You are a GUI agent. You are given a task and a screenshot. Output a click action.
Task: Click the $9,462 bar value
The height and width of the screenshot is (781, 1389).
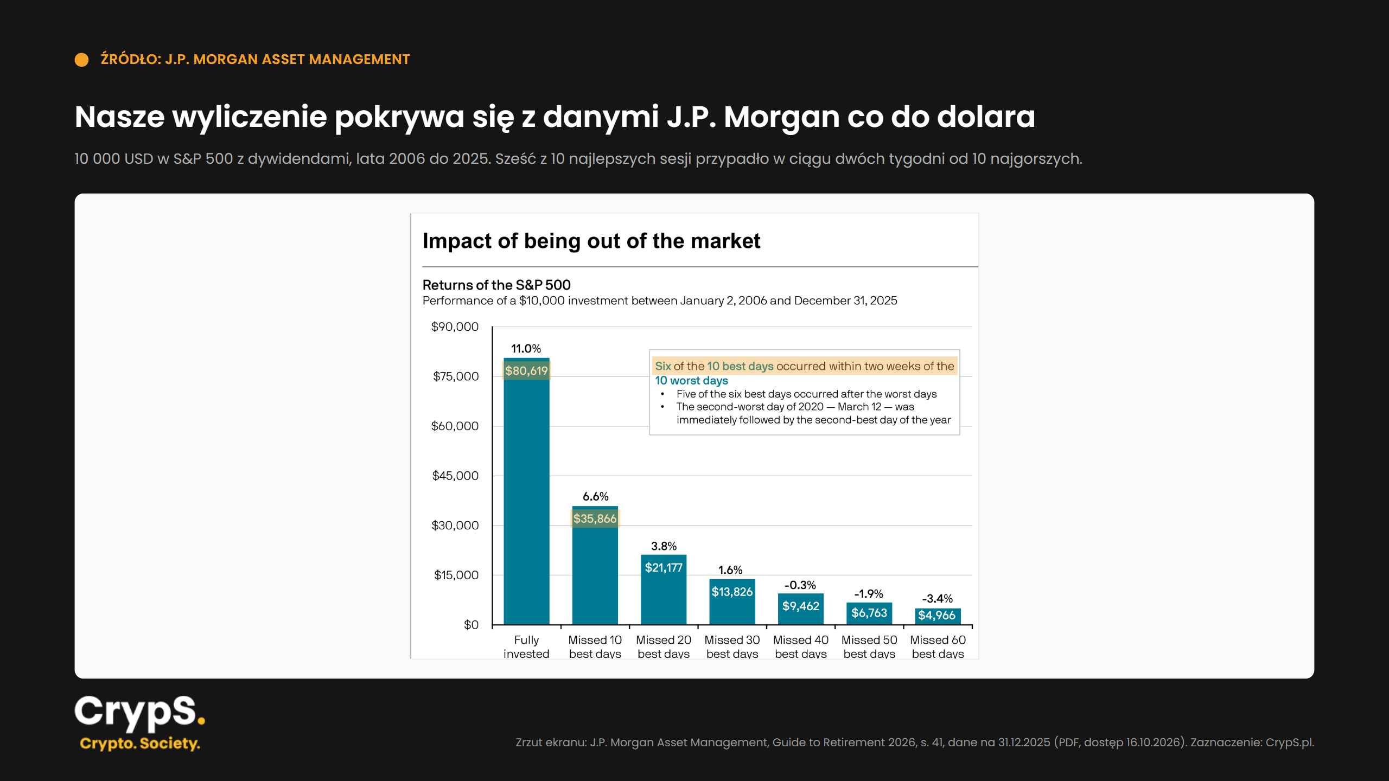(x=801, y=606)
